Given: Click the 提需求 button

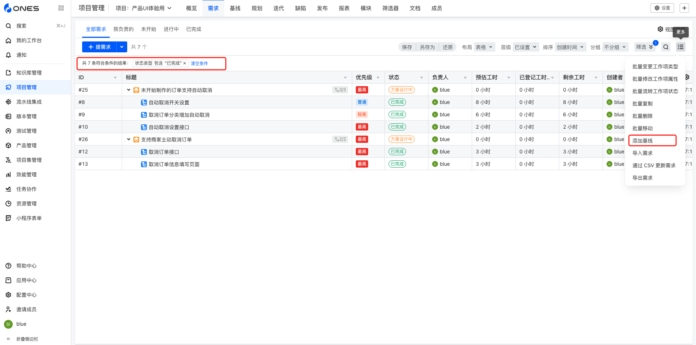Looking at the screenshot, I should [x=99, y=47].
